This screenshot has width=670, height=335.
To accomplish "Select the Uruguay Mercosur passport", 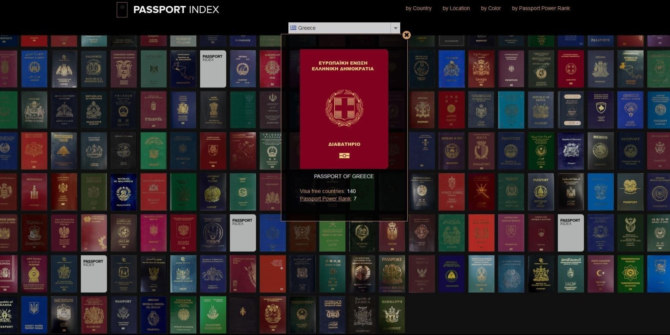I will click(153, 315).
